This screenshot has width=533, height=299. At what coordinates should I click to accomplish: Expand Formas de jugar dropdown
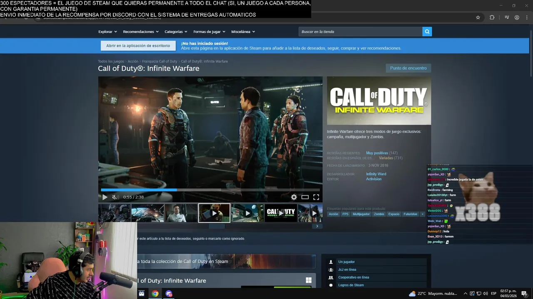[x=209, y=32]
